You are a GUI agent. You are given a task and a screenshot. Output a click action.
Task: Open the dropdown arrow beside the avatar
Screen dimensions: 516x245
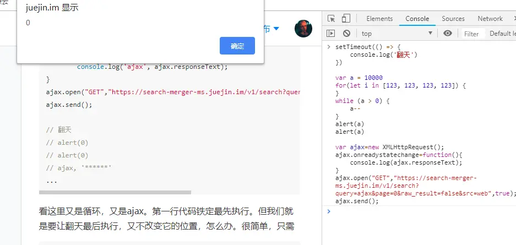[x=276, y=29]
